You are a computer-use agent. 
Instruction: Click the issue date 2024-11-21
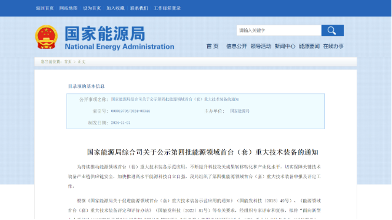pos(121,123)
